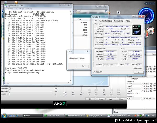The width and height of the screenshot is (157, 123).
Task: Switch to the About tab in CPU-Z
Action: tap(128, 21)
